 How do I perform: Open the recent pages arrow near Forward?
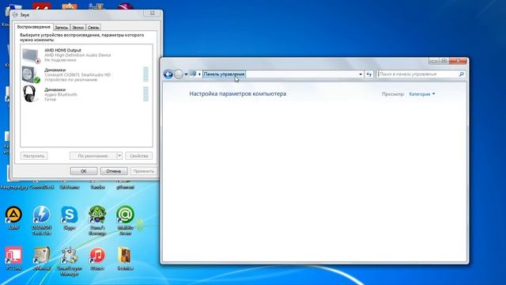coord(186,74)
